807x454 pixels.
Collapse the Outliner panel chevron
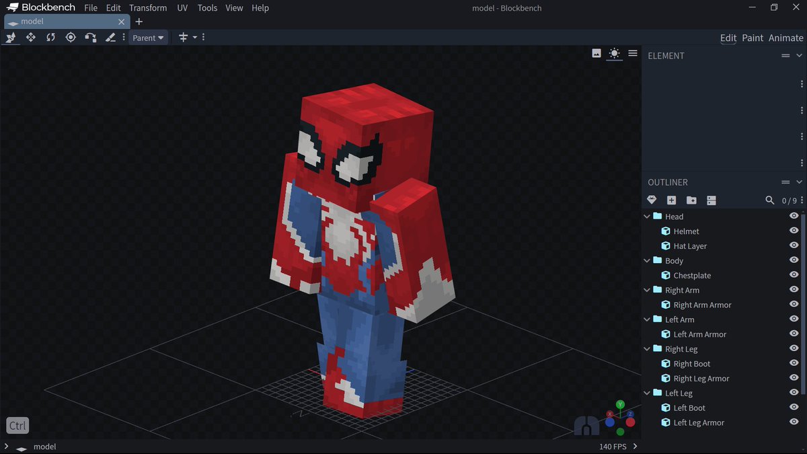tap(800, 182)
